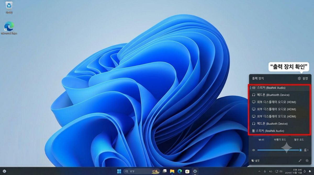Viewport: 314px width, 175px height.
Task: Click the rightmost system tray icon
Action: click(310, 171)
